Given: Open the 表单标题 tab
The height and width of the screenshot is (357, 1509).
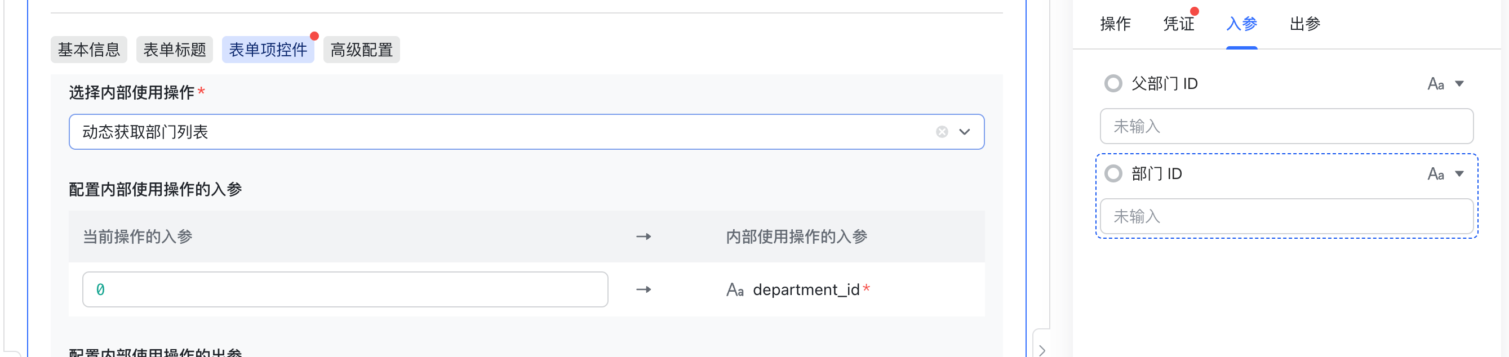Looking at the screenshot, I should tap(175, 50).
